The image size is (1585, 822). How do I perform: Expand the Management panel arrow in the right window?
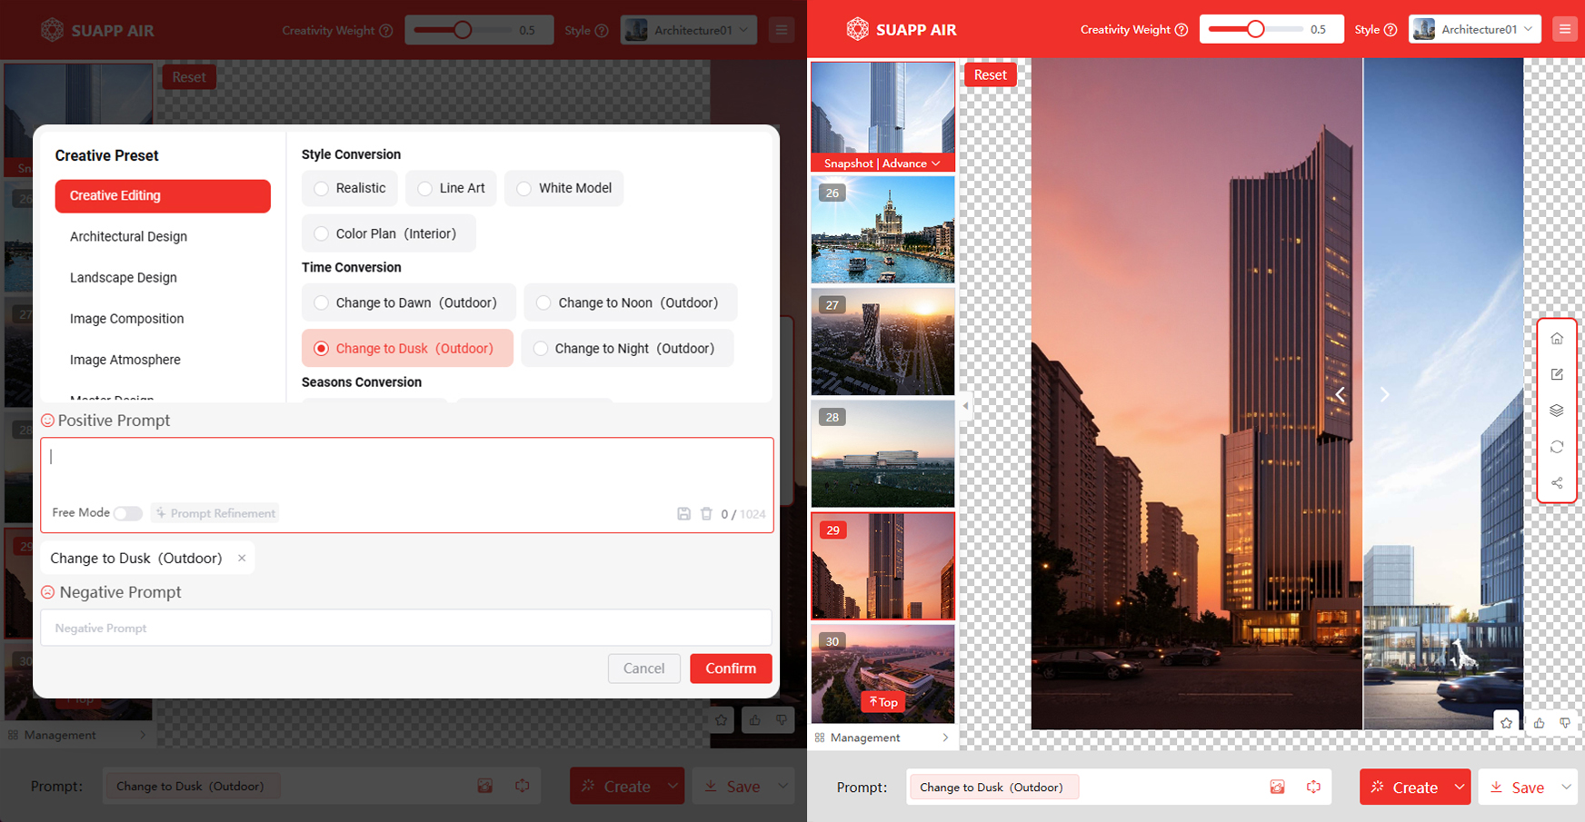945,738
